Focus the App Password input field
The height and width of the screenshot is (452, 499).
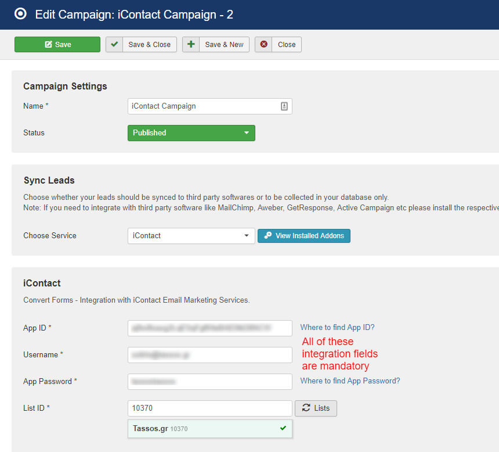coord(209,382)
